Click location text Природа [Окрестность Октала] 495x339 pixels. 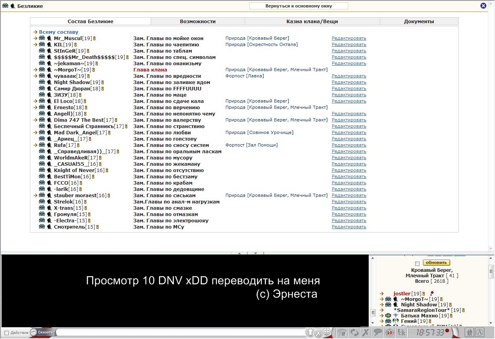click(262, 45)
